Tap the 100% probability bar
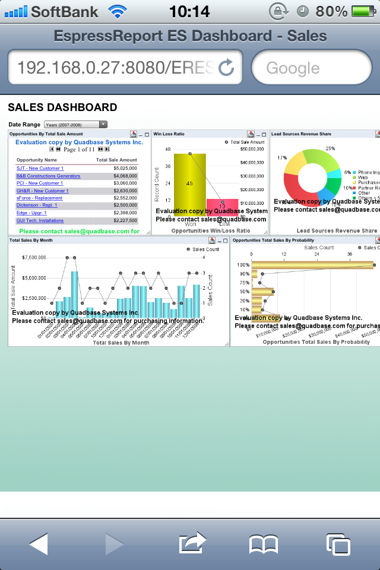This screenshot has width=380, height=570. coord(312,265)
